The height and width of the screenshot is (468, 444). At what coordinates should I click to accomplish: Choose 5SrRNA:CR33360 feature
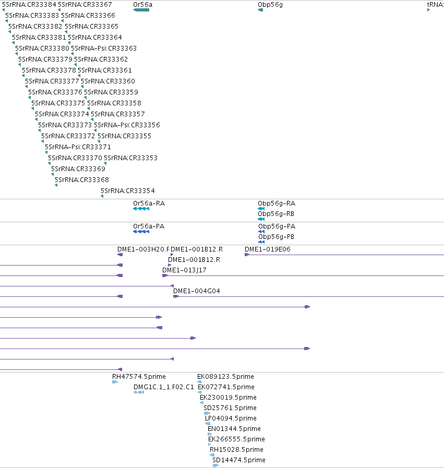(x=108, y=81)
